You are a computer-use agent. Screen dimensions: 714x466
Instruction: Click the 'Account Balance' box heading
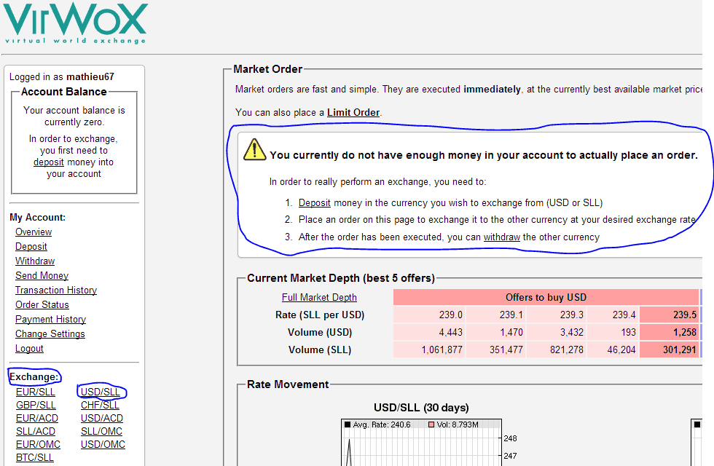coord(64,92)
